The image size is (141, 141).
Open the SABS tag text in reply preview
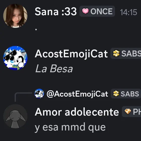click(130, 94)
